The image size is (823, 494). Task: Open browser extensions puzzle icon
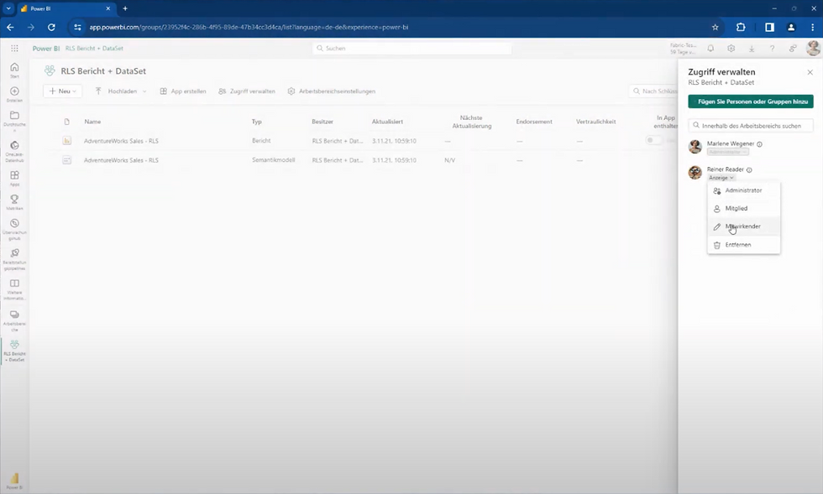coord(741,28)
